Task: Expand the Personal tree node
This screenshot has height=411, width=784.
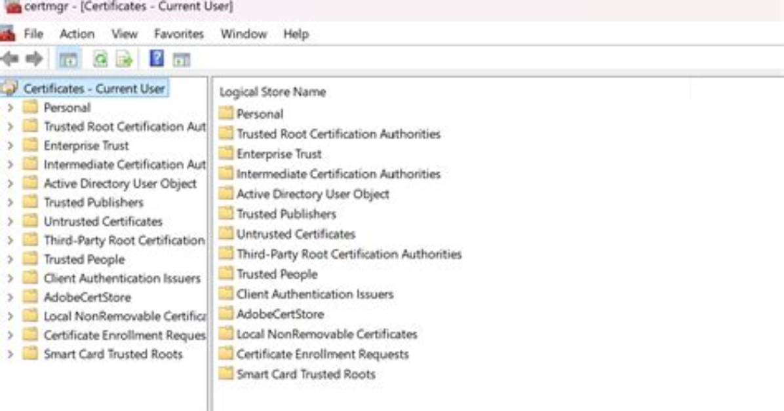Action: tap(10, 107)
